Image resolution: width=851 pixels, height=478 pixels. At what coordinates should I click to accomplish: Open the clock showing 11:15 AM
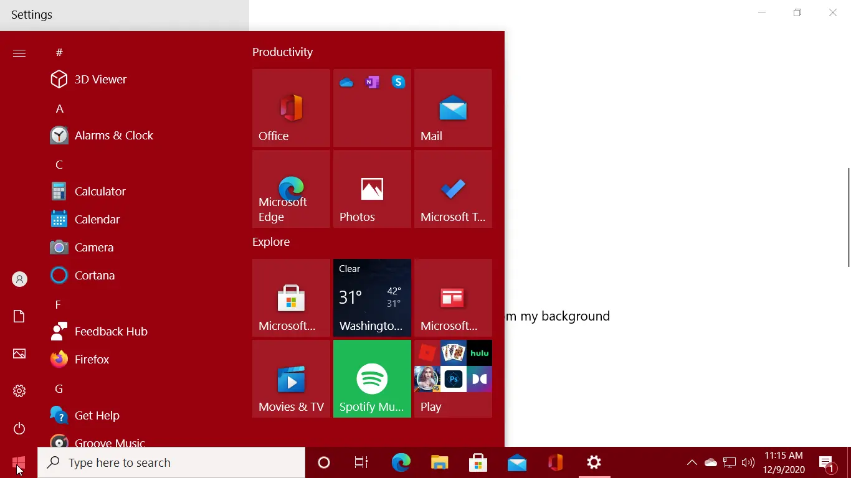coord(784,462)
